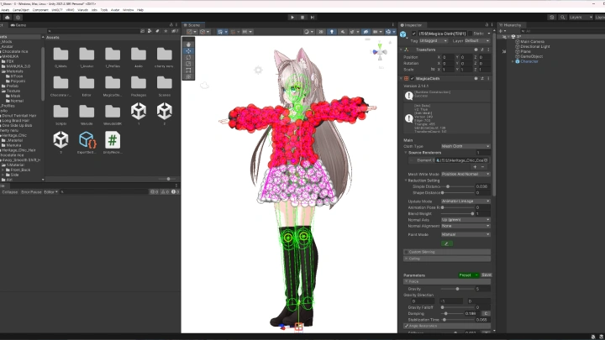
Task: Click the Inspector panel lock icon
Action: pos(487,24)
